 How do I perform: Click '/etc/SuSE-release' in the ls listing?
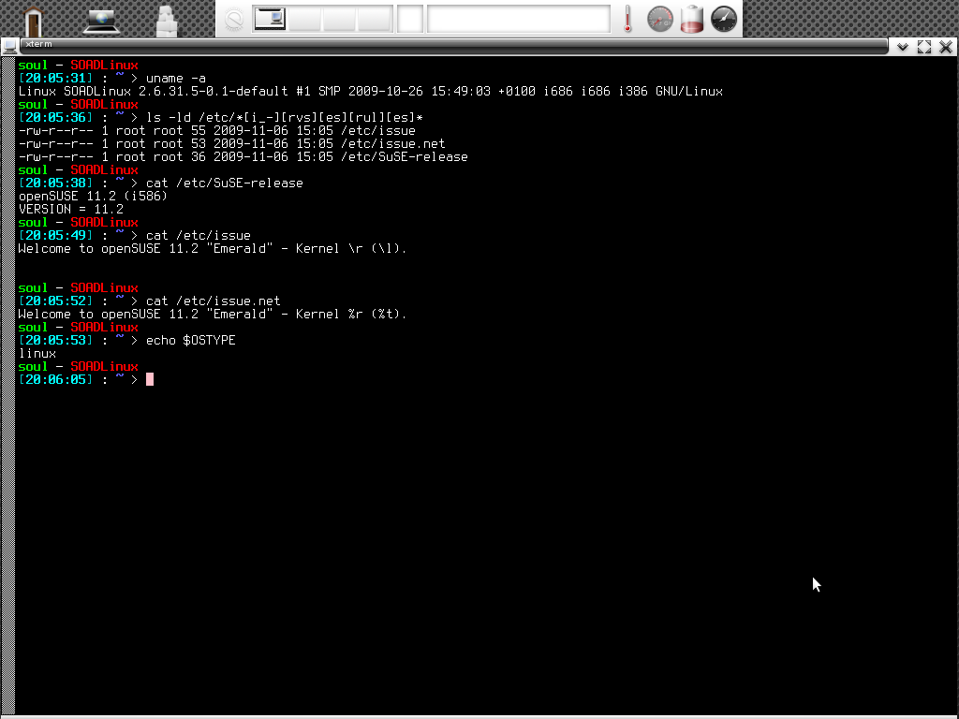pyautogui.click(x=405, y=157)
